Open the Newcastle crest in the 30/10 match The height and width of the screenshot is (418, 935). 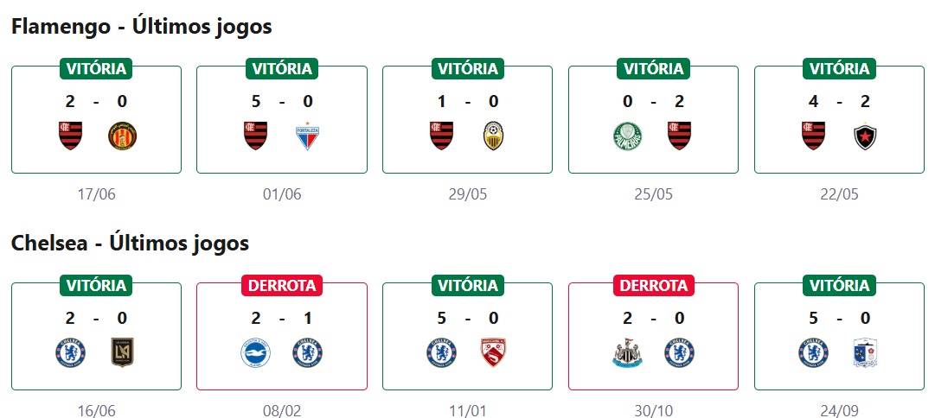(627, 352)
